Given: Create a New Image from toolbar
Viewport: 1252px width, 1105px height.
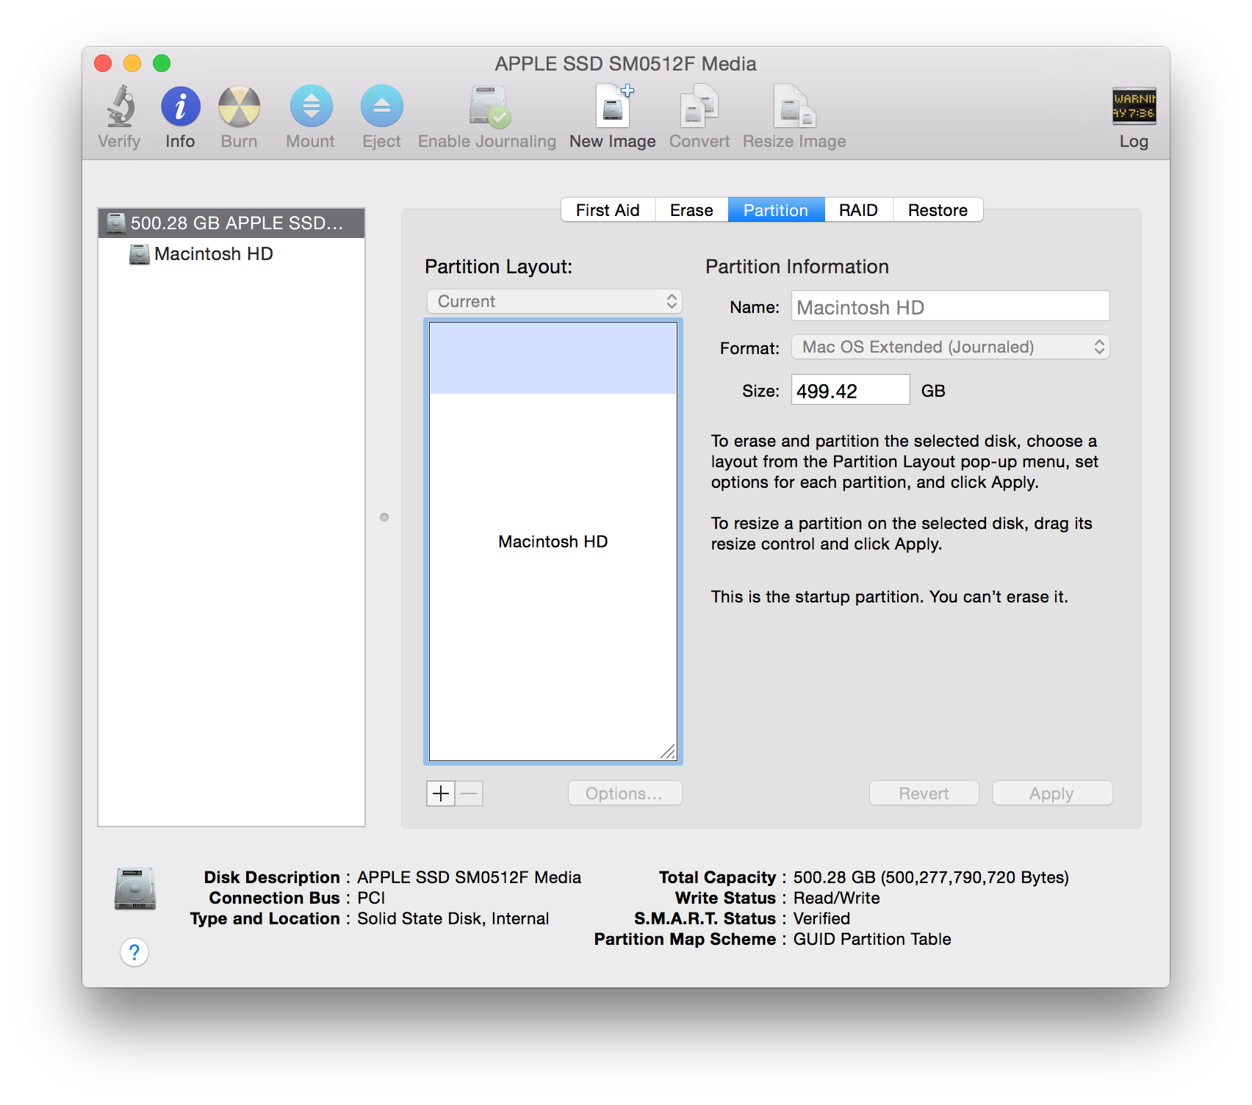Looking at the screenshot, I should (614, 107).
